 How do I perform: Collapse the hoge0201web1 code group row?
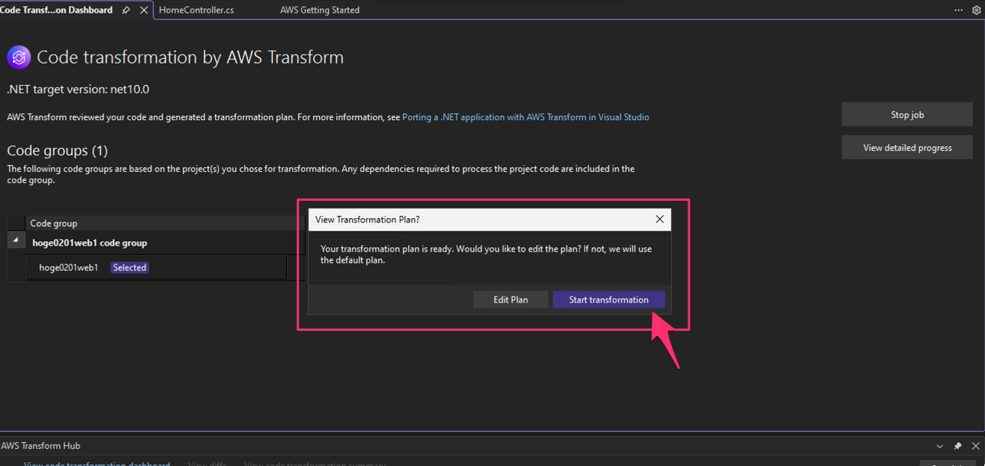tap(16, 240)
